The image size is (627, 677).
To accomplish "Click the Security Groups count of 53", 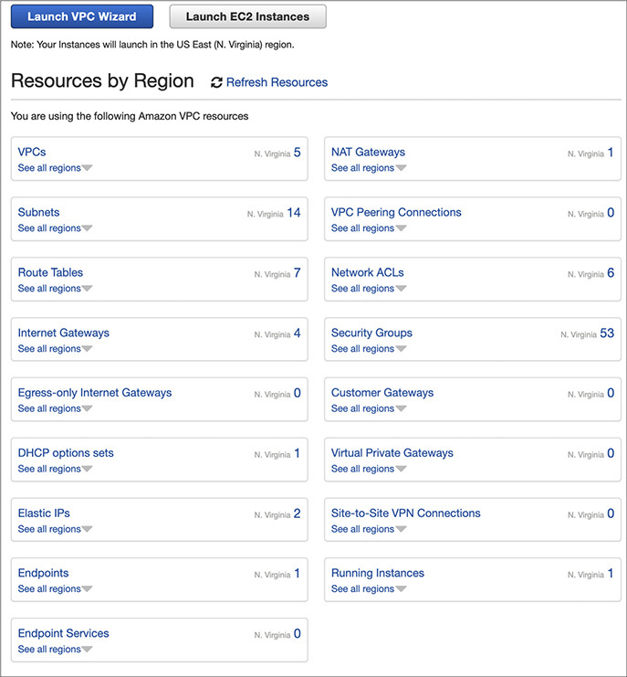I will pos(607,333).
